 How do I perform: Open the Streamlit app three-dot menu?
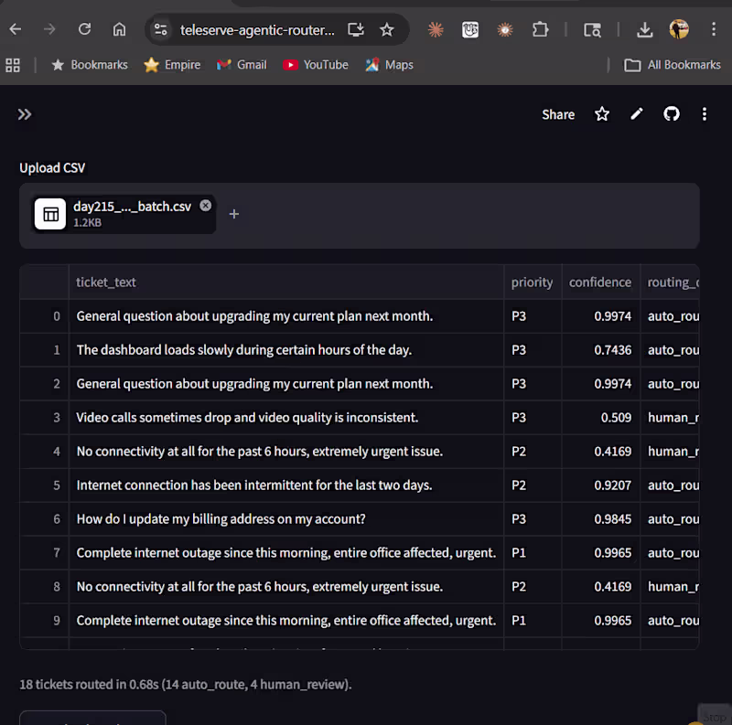click(x=704, y=114)
